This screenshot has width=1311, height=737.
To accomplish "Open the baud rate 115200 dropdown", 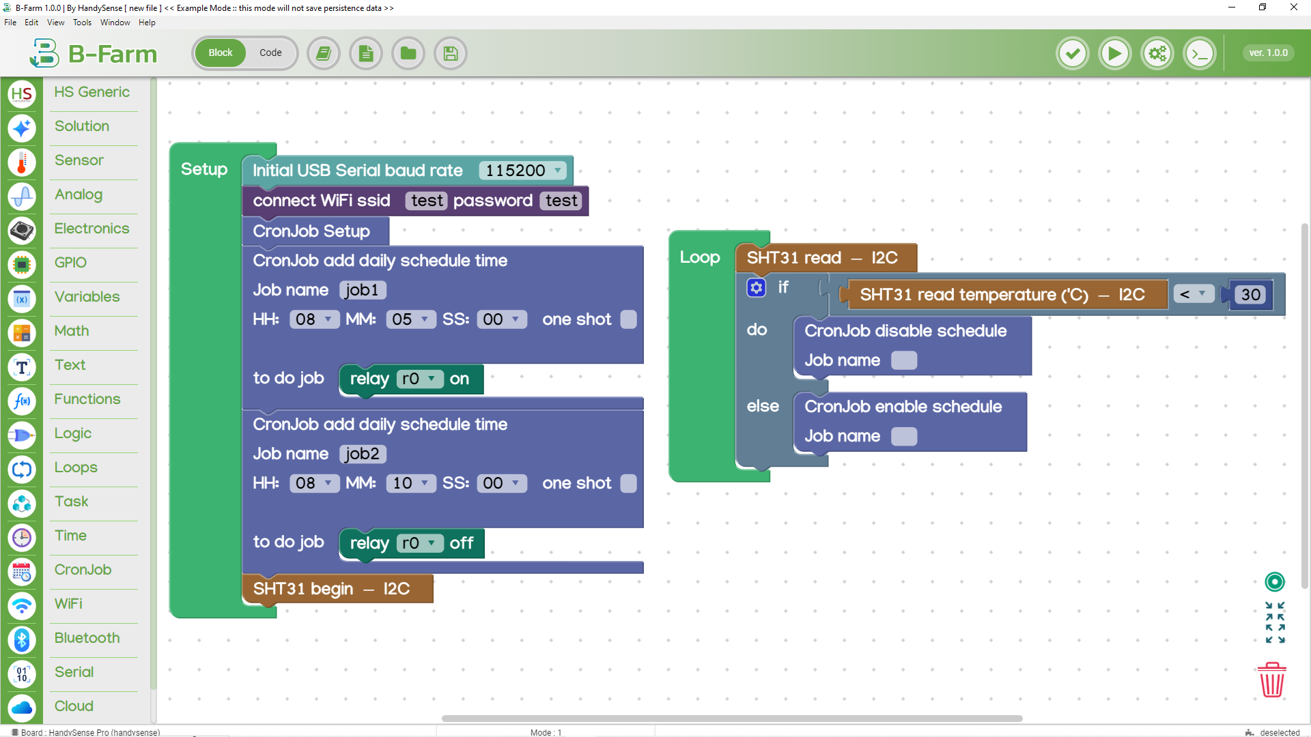I will click(x=523, y=171).
